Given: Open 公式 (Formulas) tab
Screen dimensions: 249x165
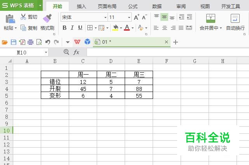Looking at the screenshot, I should coord(133,6).
